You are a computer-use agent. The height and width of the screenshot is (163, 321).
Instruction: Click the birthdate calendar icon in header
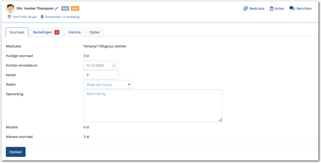(x=10, y=17)
